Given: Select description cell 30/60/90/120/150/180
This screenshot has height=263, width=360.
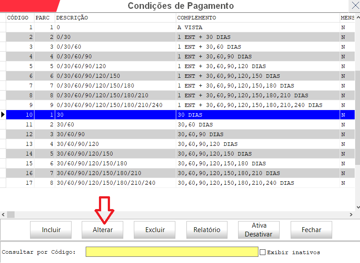Looking at the screenshot, I should pos(115,163).
